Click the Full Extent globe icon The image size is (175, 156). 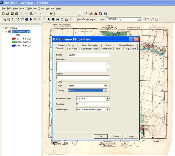pos(27,19)
